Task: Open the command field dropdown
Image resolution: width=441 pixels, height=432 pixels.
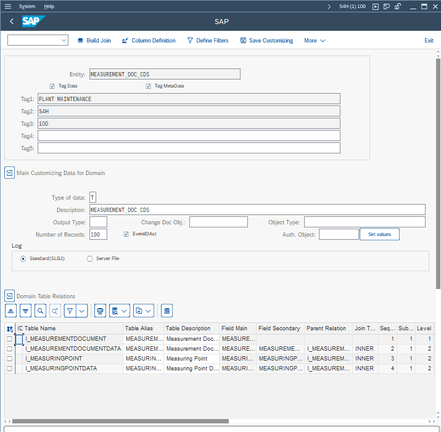Action: (64, 41)
